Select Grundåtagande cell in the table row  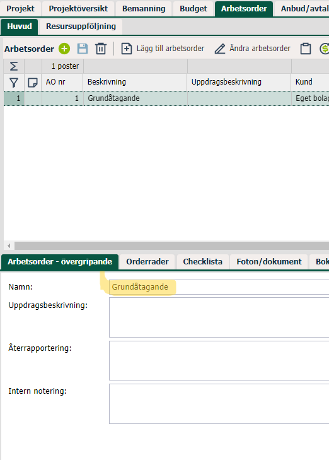(136, 98)
